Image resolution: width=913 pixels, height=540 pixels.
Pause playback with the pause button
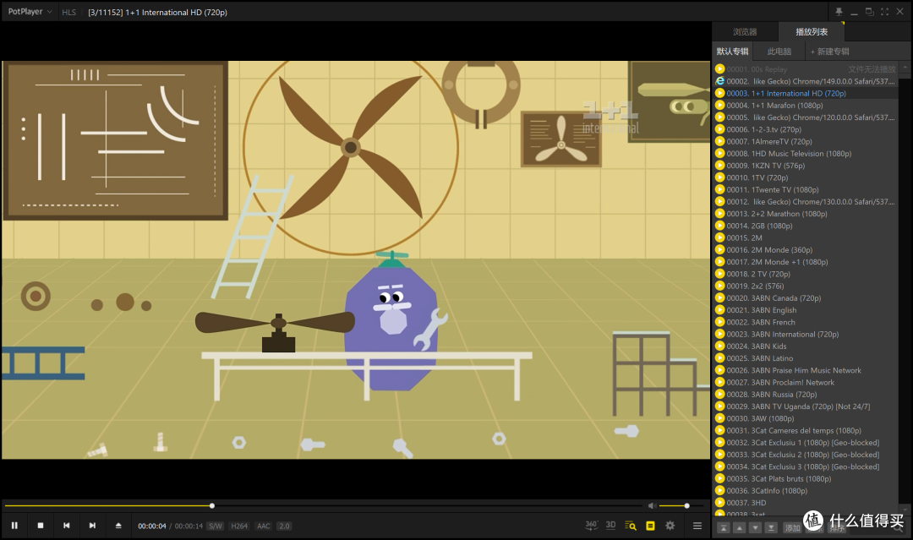point(14,526)
